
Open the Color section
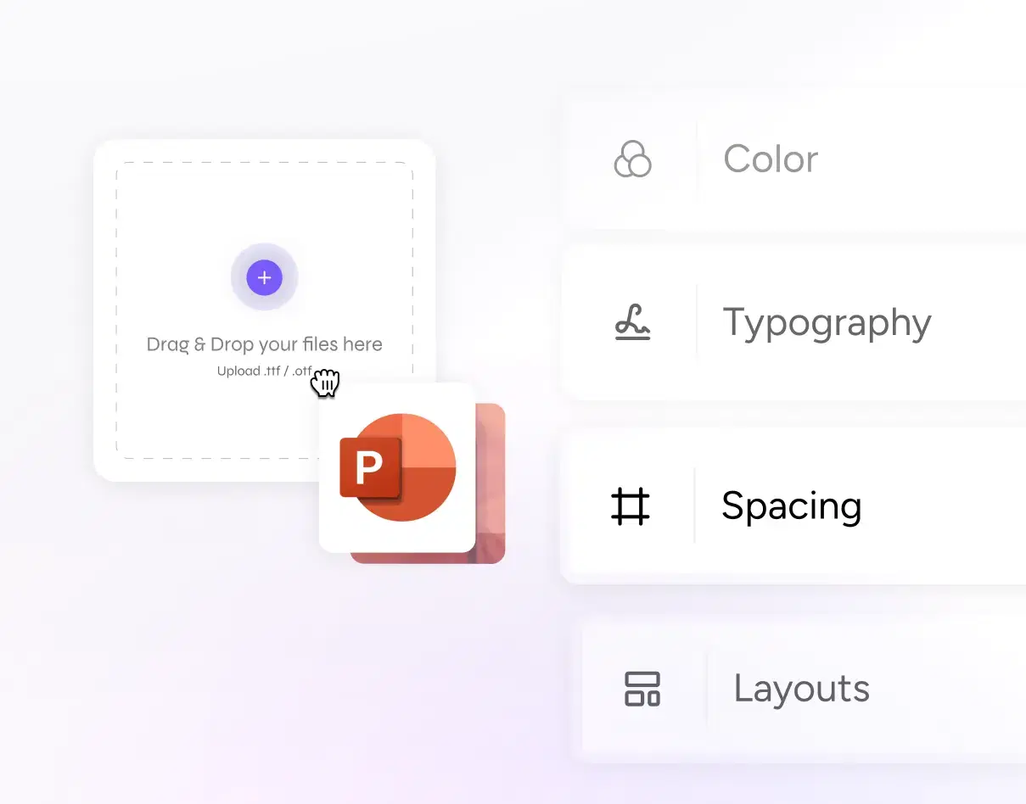pyautogui.click(x=795, y=159)
